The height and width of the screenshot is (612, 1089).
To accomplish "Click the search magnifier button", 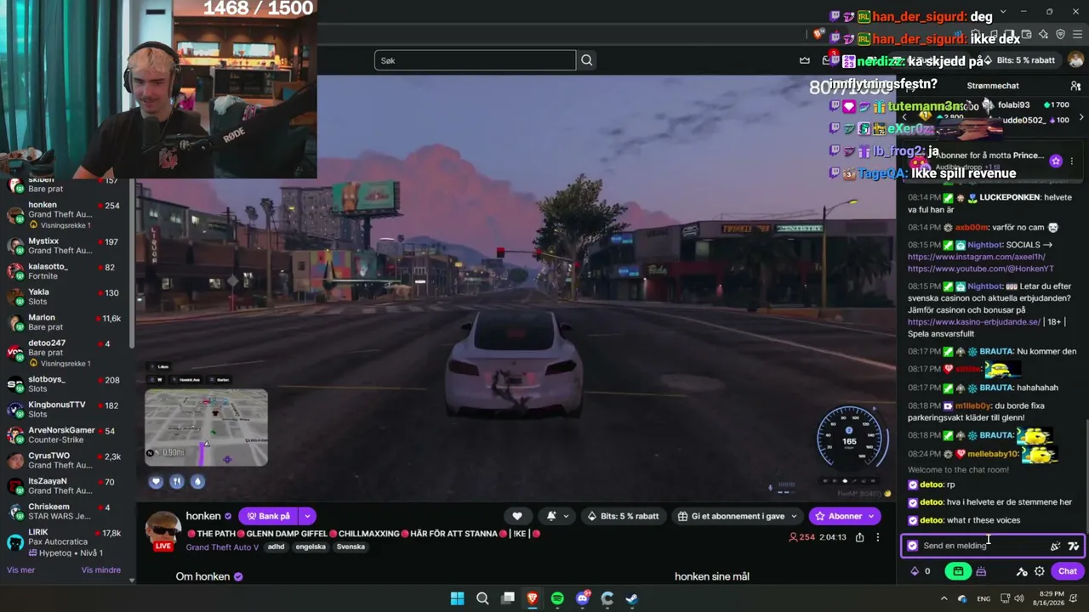I will coord(586,60).
